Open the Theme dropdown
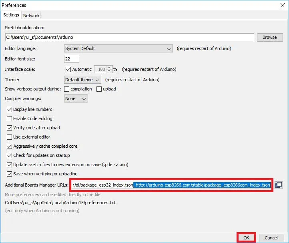The width and height of the screenshot is (289, 243). [x=82, y=80]
